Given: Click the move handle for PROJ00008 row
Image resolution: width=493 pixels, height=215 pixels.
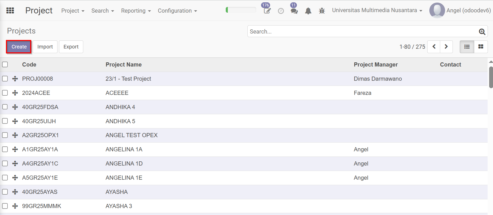Looking at the screenshot, I should tap(15, 79).
